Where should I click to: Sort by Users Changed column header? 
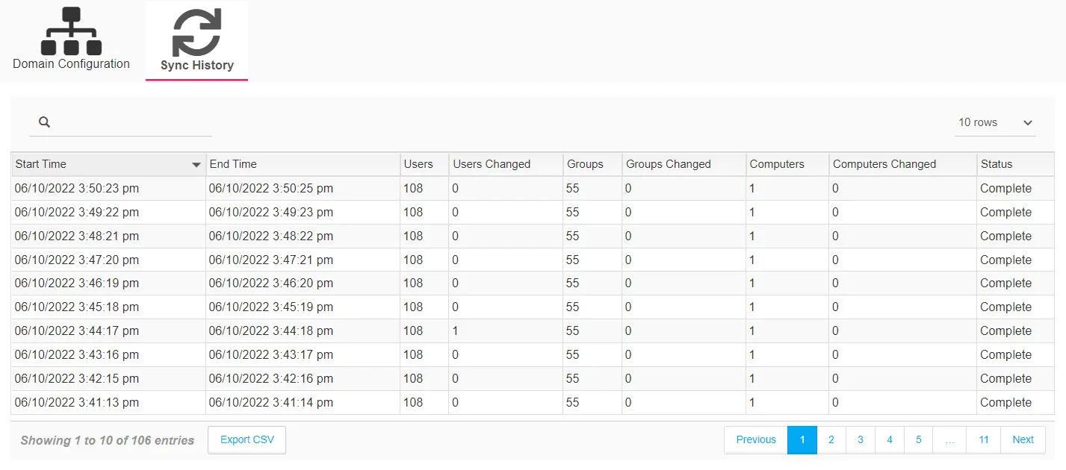click(506, 164)
